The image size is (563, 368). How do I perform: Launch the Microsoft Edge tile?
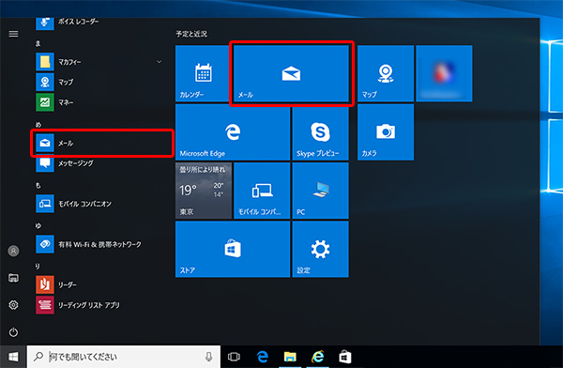[x=233, y=131]
